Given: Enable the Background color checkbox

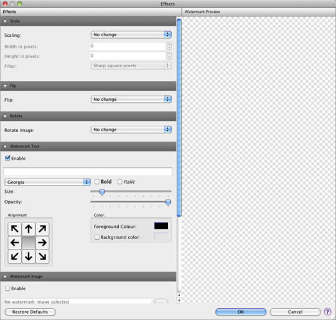Looking at the screenshot, I should click(97, 237).
